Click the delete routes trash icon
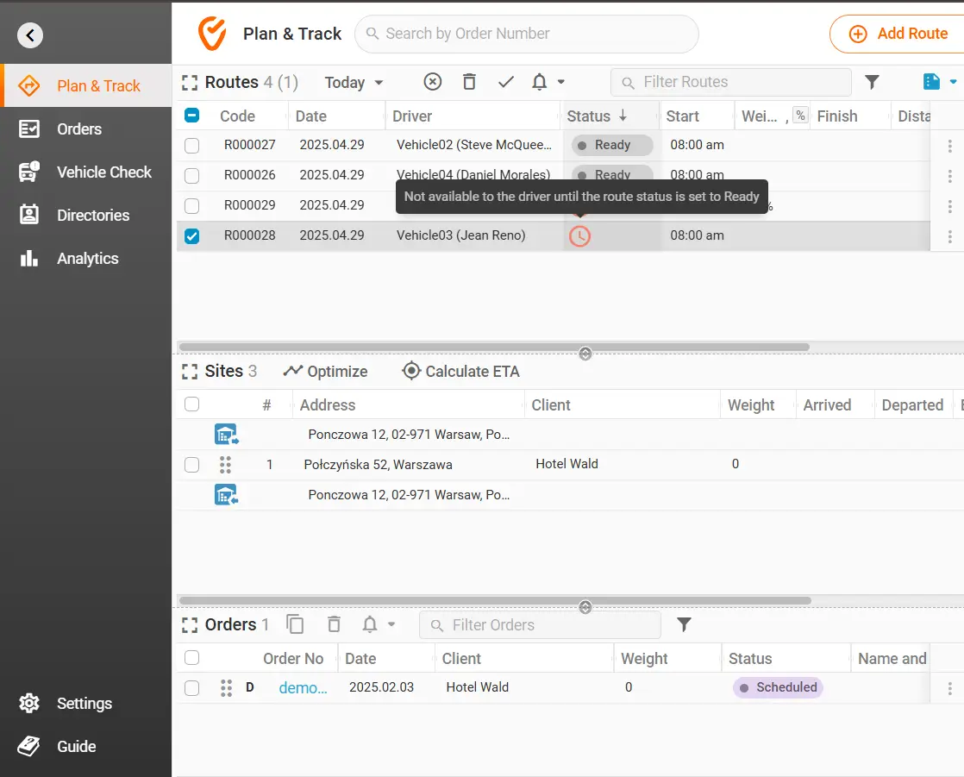Viewport: 964px width, 777px height. (469, 82)
